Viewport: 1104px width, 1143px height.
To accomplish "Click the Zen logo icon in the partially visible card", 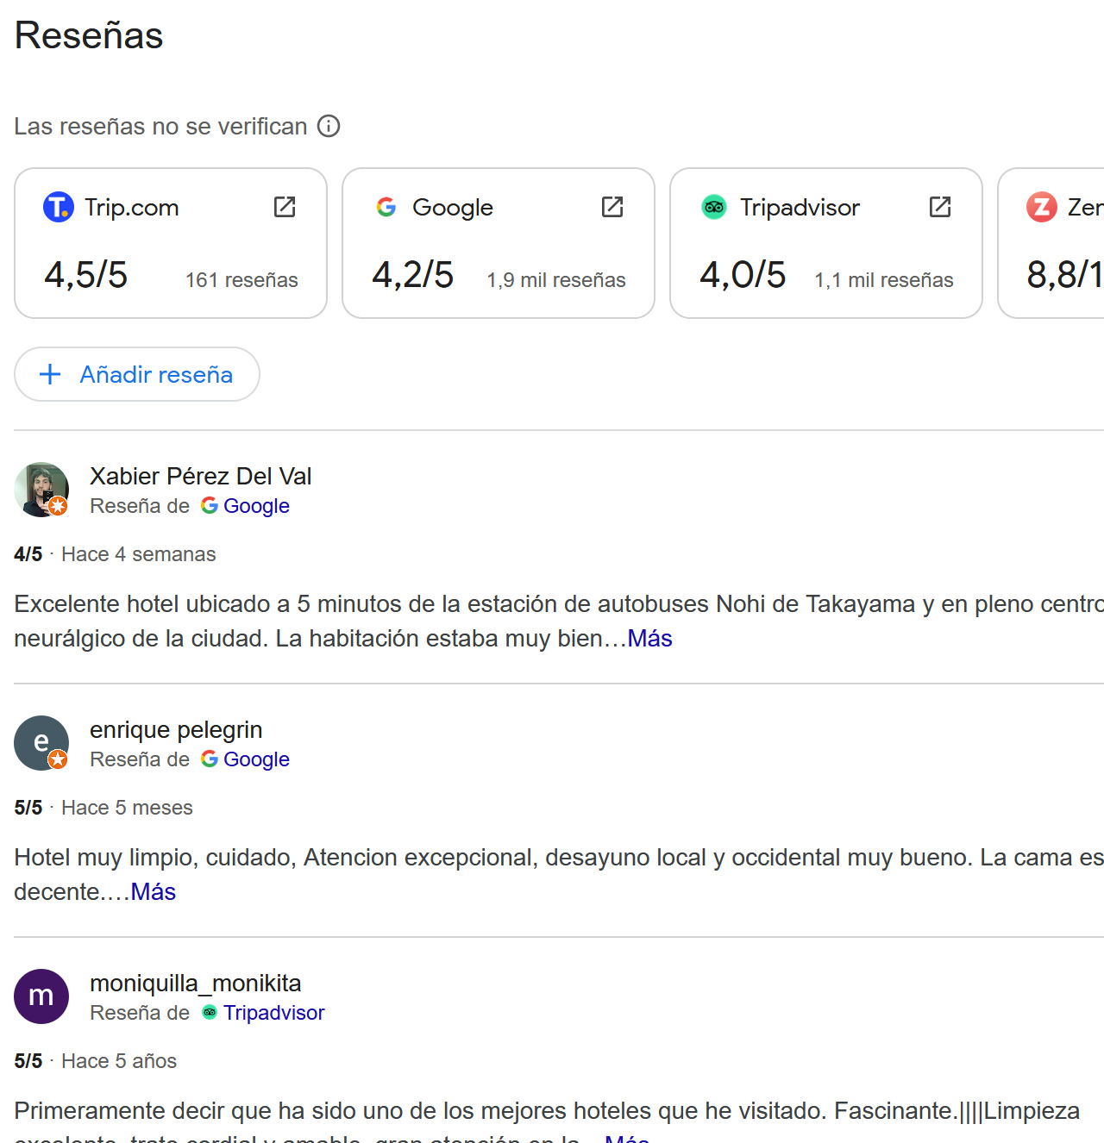I will pyautogui.click(x=1042, y=207).
